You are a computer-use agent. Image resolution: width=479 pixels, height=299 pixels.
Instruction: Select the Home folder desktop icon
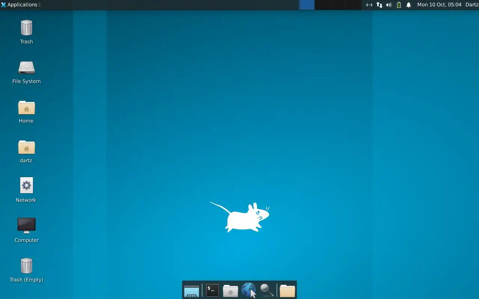point(27,108)
